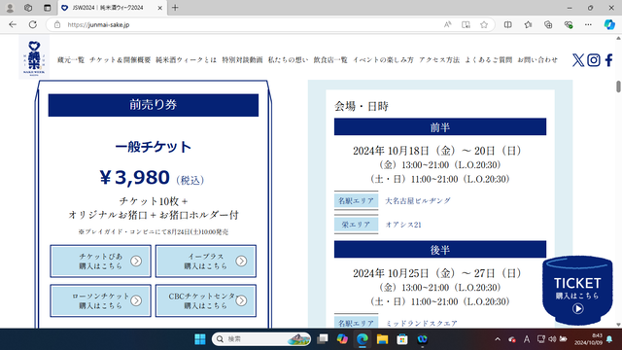622x350 pixels.
Task: Open Edge settings and more menu
Action: pos(588,24)
